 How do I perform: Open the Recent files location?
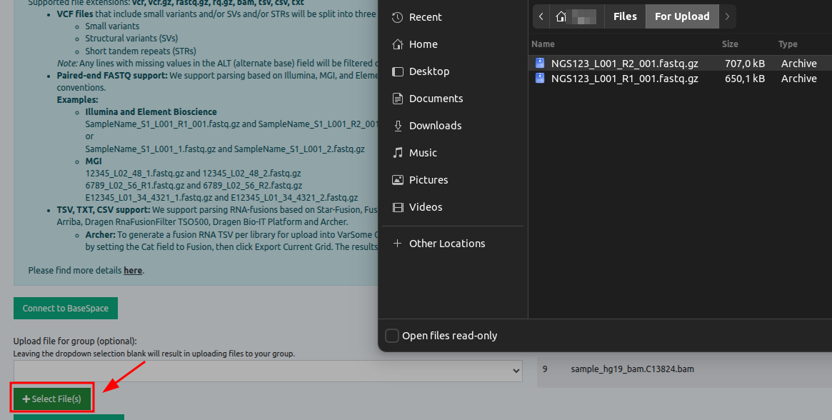click(x=425, y=17)
